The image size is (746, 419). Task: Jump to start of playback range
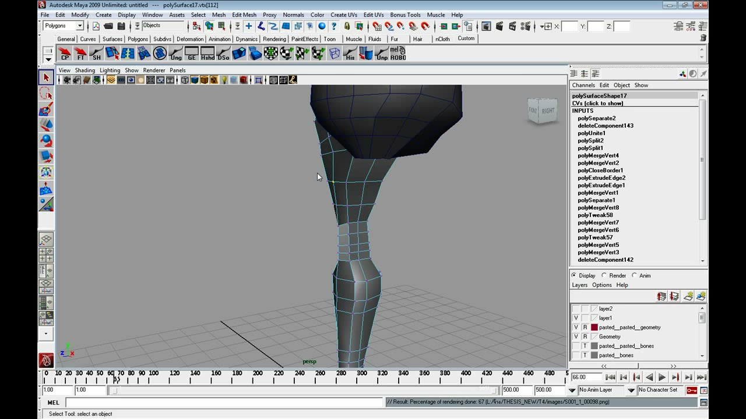(x=610, y=378)
